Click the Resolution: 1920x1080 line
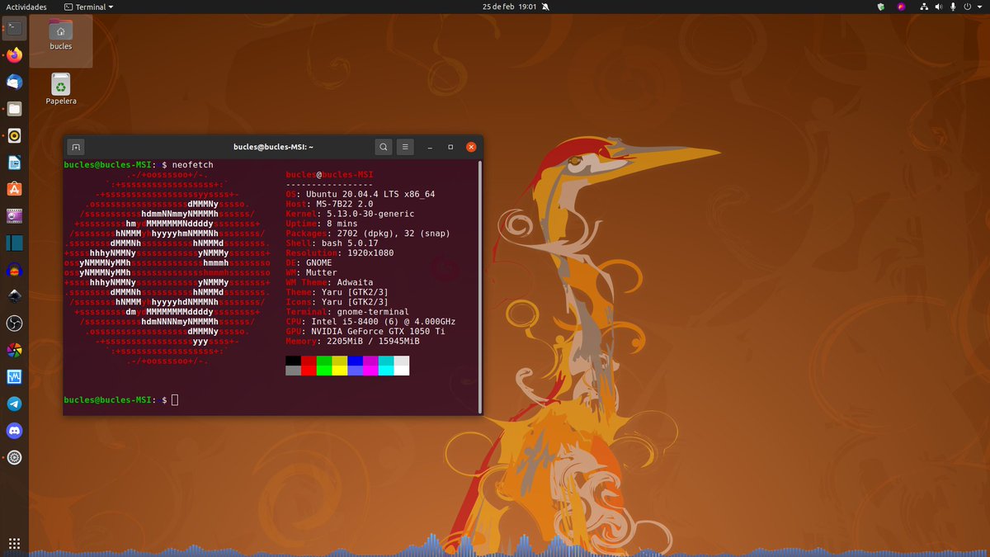 (x=340, y=253)
